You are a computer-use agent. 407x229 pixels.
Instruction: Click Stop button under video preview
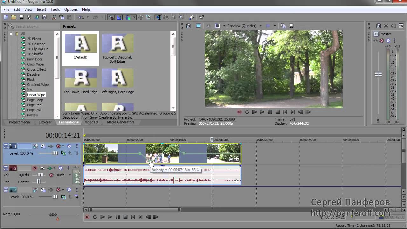click(x=278, y=112)
